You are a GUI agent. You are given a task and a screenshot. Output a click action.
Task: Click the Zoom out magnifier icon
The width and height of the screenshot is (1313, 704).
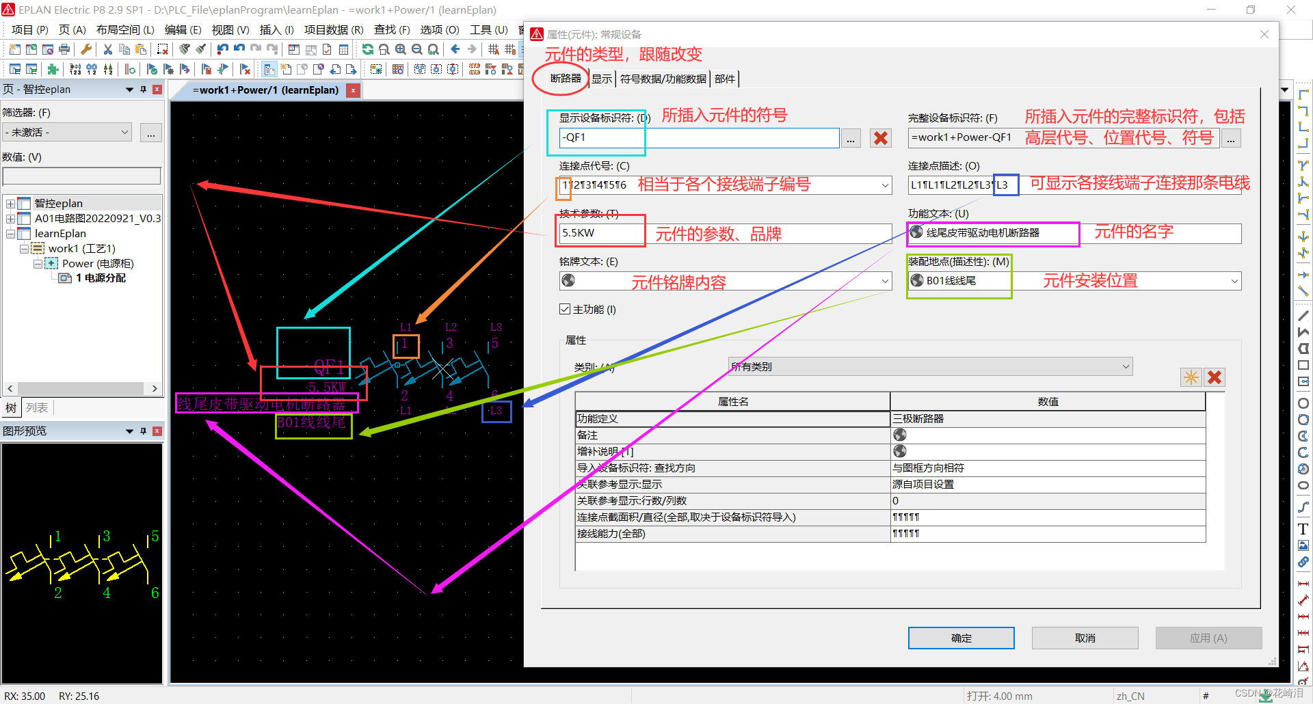417,49
